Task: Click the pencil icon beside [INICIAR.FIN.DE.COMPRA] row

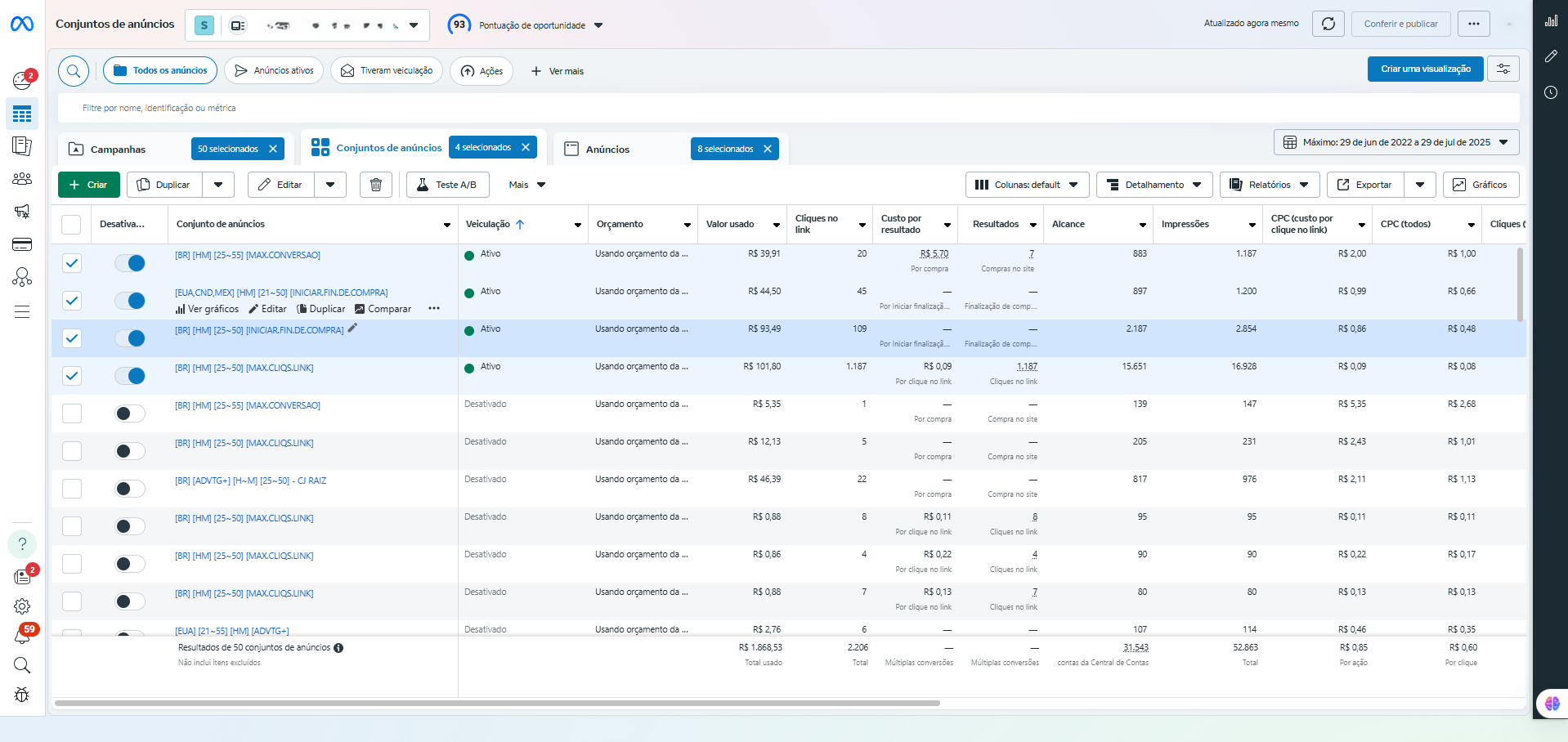Action: [x=352, y=328]
